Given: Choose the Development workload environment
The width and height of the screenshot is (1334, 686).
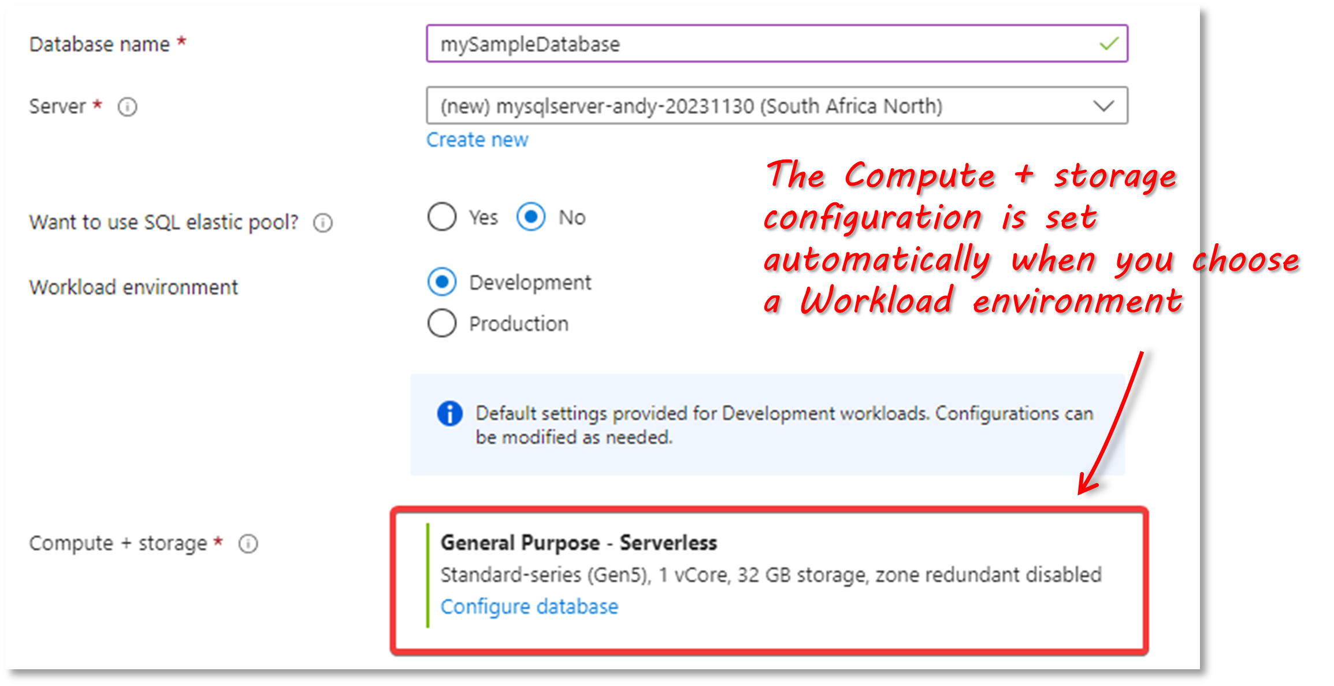Looking at the screenshot, I should 442,282.
